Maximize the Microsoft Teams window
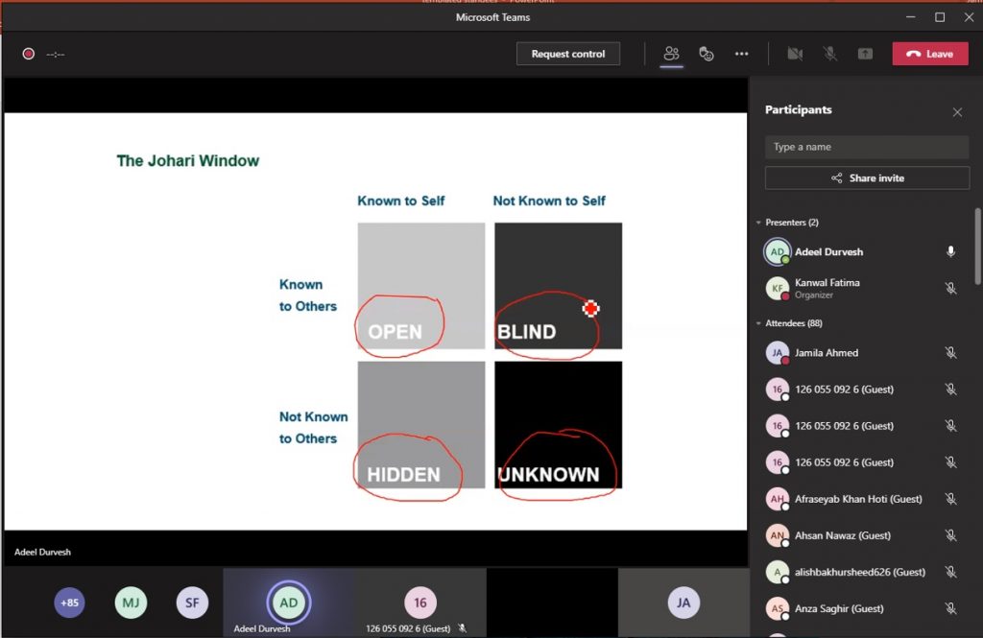 tap(940, 17)
